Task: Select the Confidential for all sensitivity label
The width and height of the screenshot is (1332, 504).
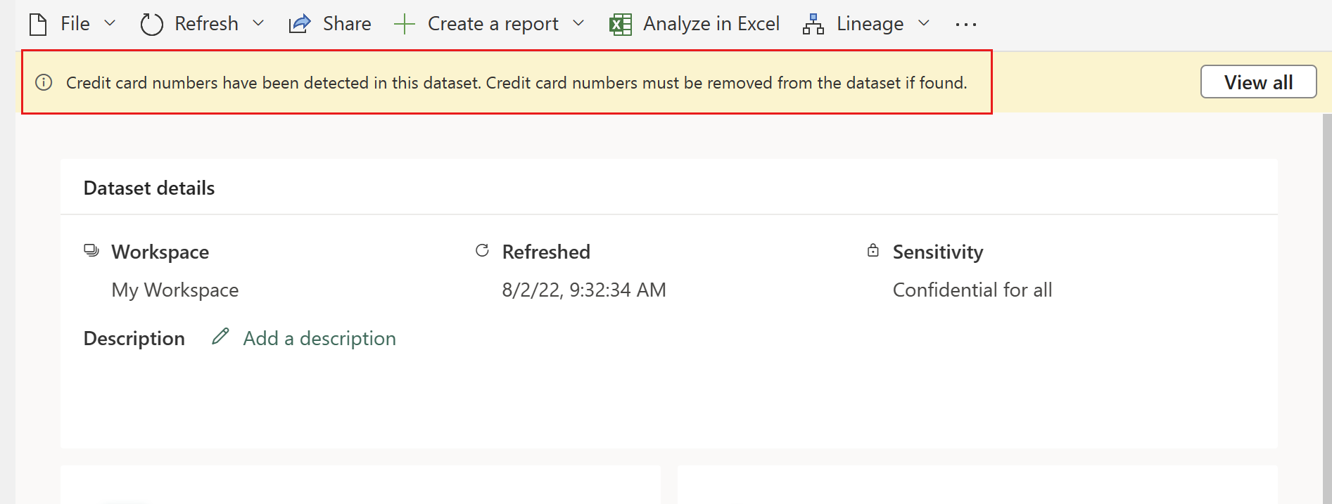Action: coord(972,289)
